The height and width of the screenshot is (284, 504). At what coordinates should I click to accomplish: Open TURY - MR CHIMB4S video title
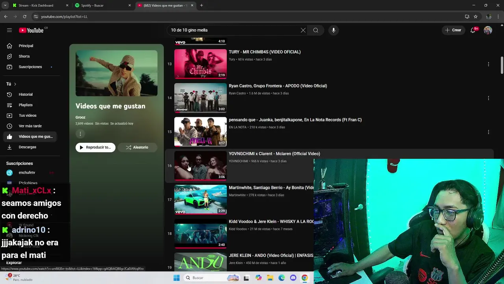265,52
